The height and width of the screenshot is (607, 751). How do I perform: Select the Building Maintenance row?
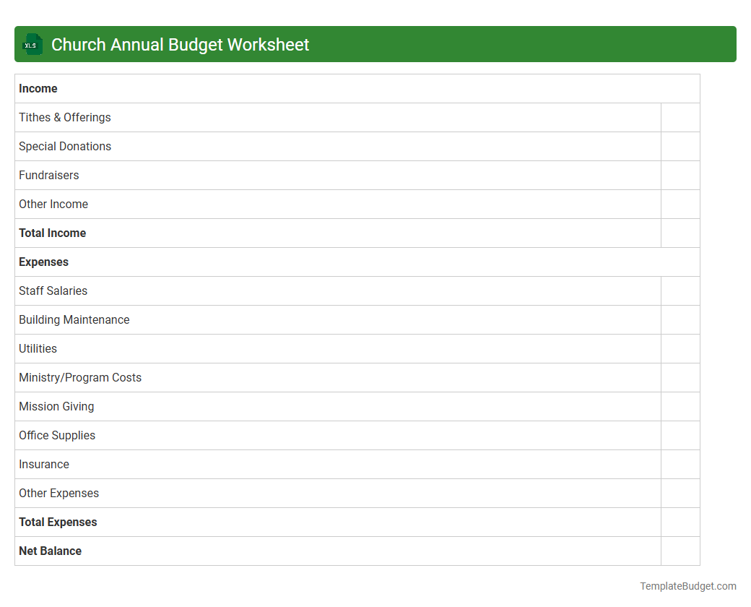(74, 319)
